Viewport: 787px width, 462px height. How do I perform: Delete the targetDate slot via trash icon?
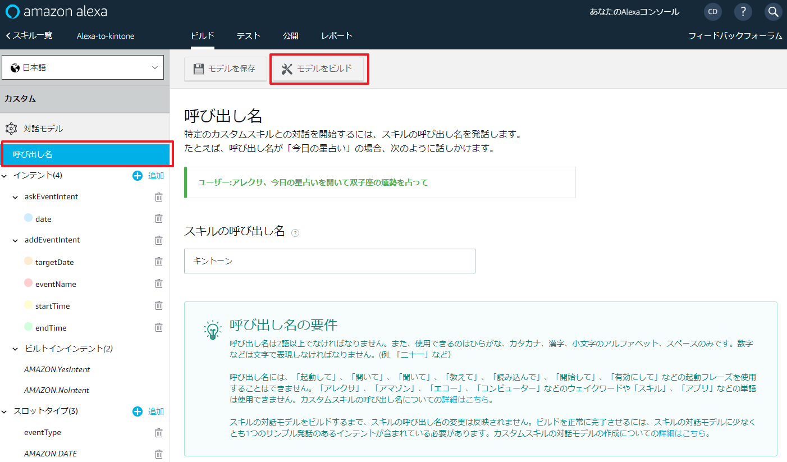[159, 262]
